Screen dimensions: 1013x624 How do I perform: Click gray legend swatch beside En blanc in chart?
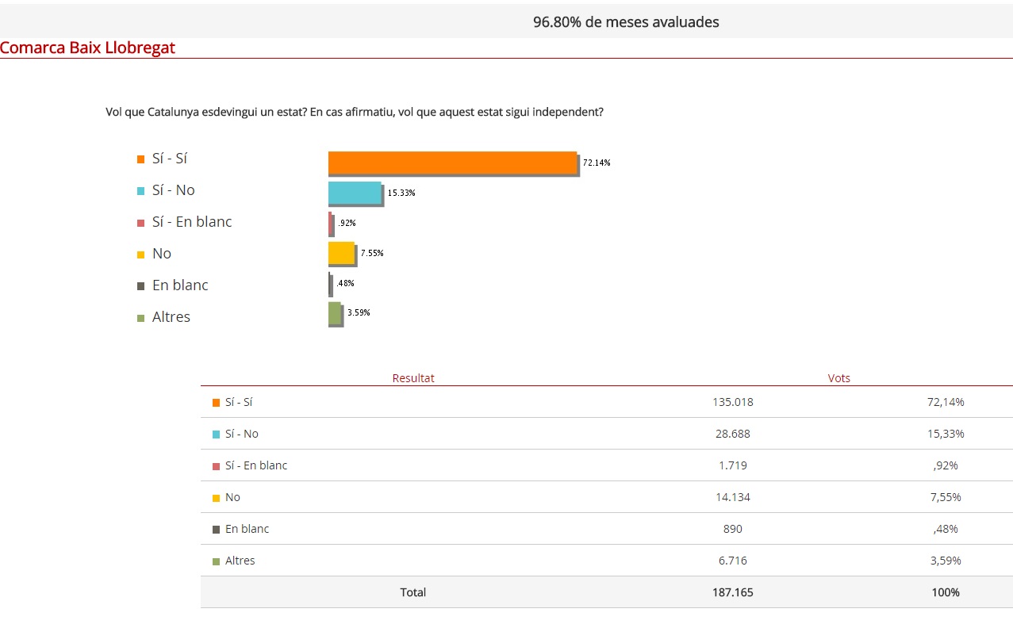coord(140,286)
